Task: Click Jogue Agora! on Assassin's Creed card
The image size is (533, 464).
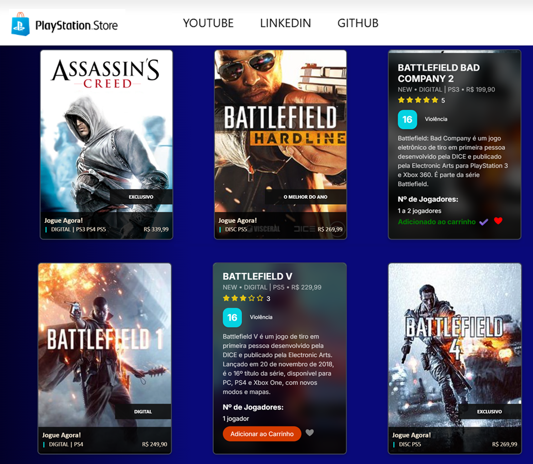Action: (63, 220)
